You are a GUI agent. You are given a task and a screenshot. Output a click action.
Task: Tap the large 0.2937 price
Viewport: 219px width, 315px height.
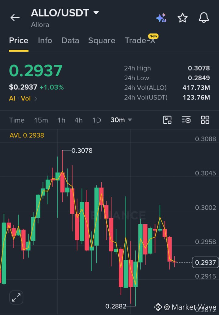click(x=36, y=71)
